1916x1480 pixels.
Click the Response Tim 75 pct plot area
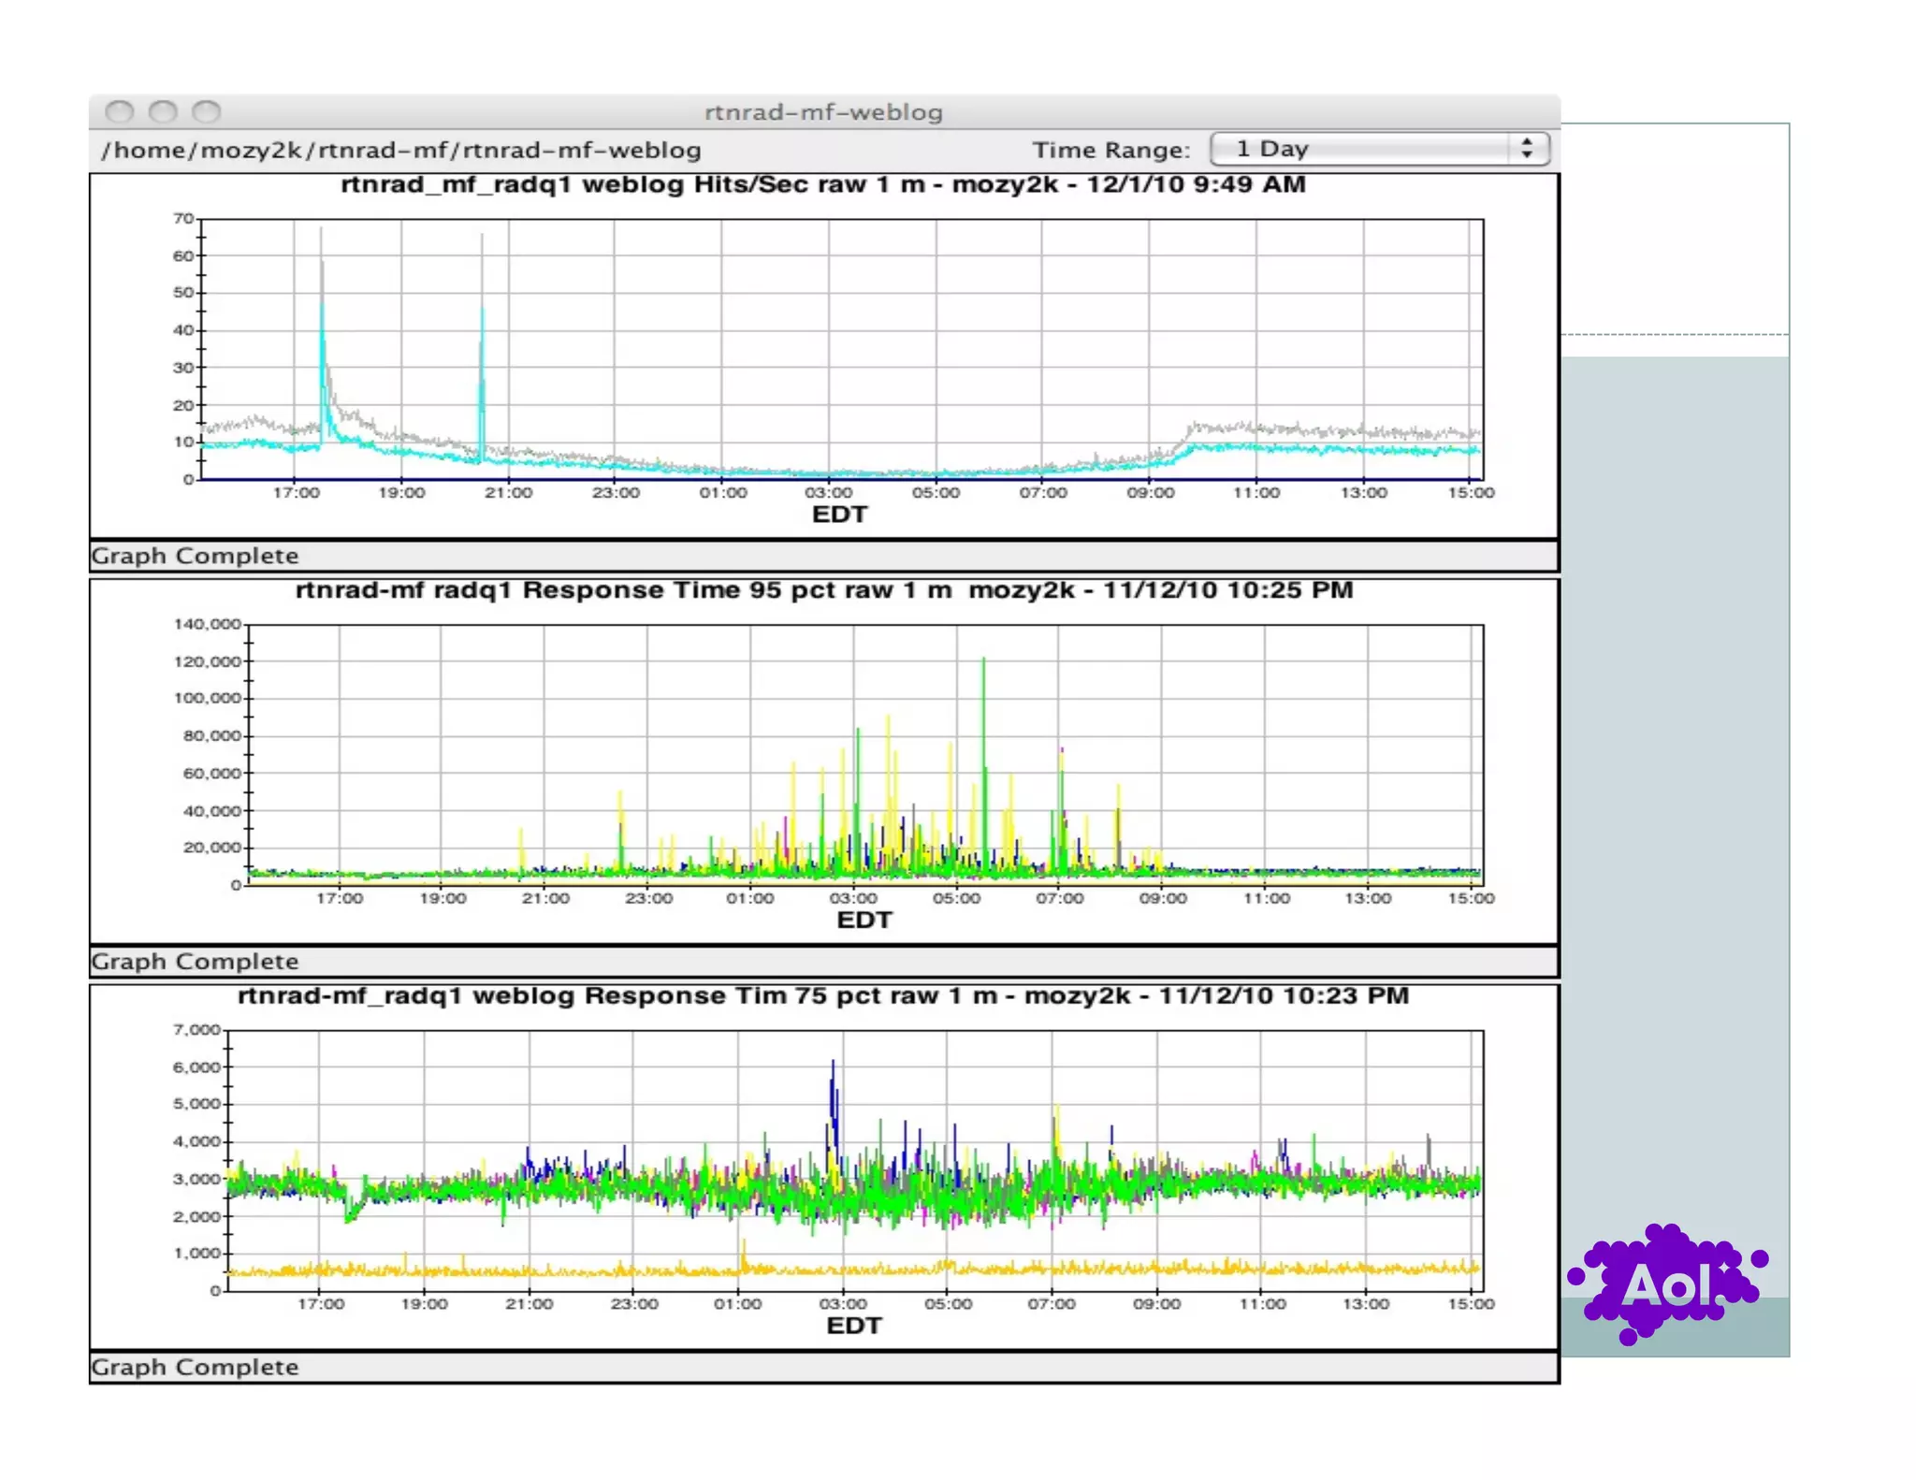tap(856, 1160)
